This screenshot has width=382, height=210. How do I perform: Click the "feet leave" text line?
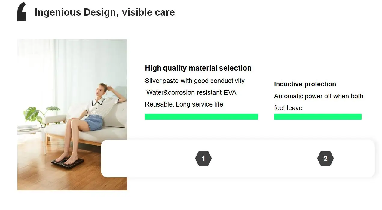[x=288, y=108]
